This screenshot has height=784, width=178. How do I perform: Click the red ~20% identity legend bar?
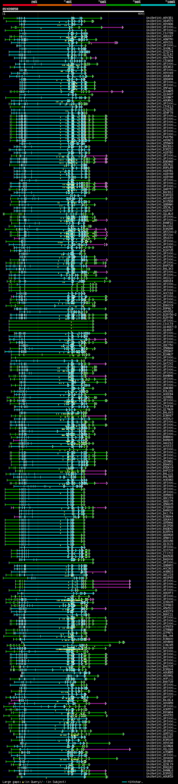click(20, 5)
